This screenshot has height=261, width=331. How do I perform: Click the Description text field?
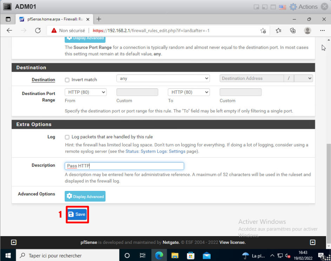point(124,166)
